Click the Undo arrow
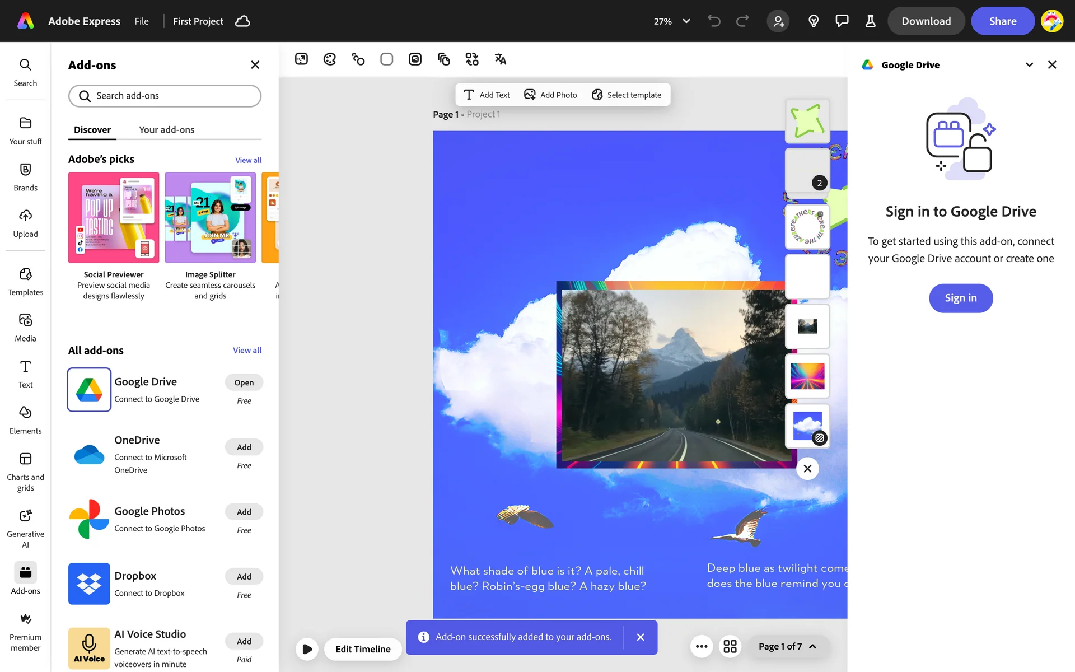The height and width of the screenshot is (672, 1075). [714, 21]
